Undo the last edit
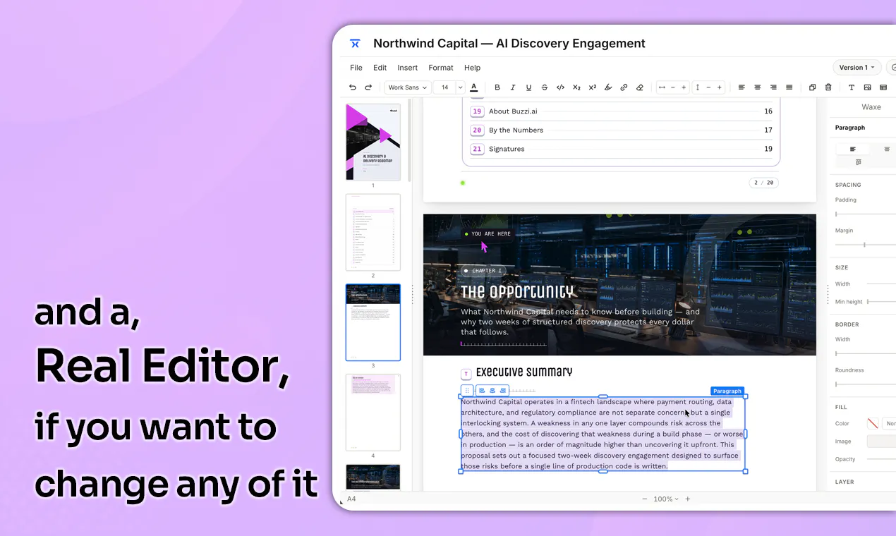Image resolution: width=896 pixels, height=536 pixels. click(353, 87)
